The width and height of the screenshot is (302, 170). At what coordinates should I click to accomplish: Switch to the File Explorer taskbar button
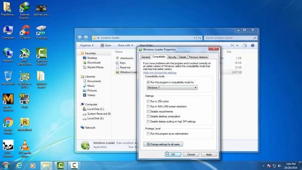[46, 166]
